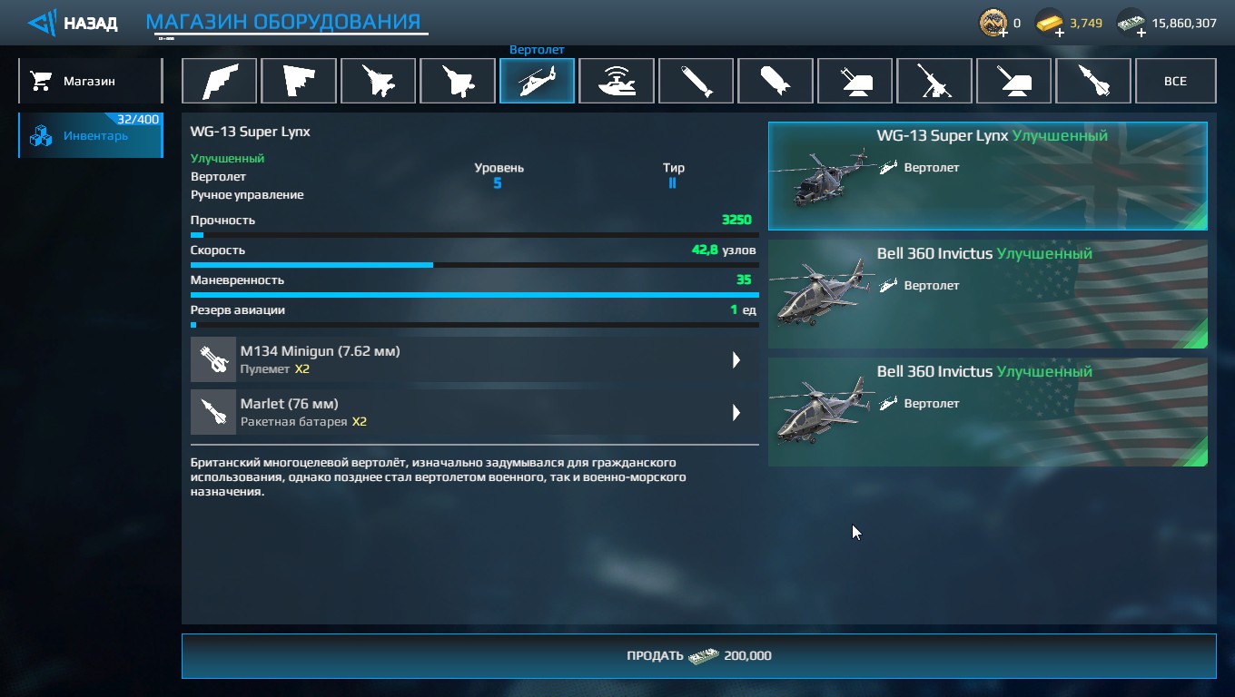Go back with the НАЗАД button
This screenshot has height=697, width=1235.
click(73, 23)
